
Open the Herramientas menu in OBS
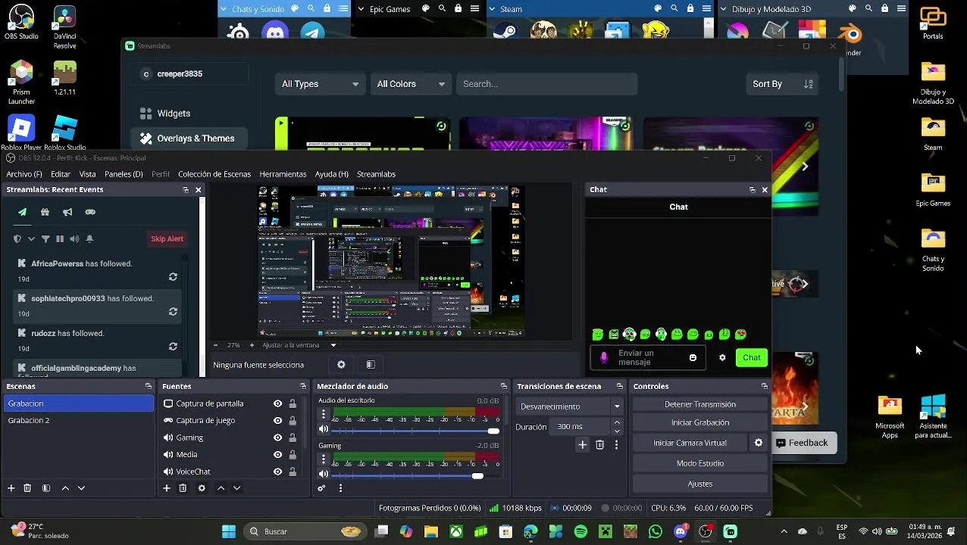(x=283, y=174)
